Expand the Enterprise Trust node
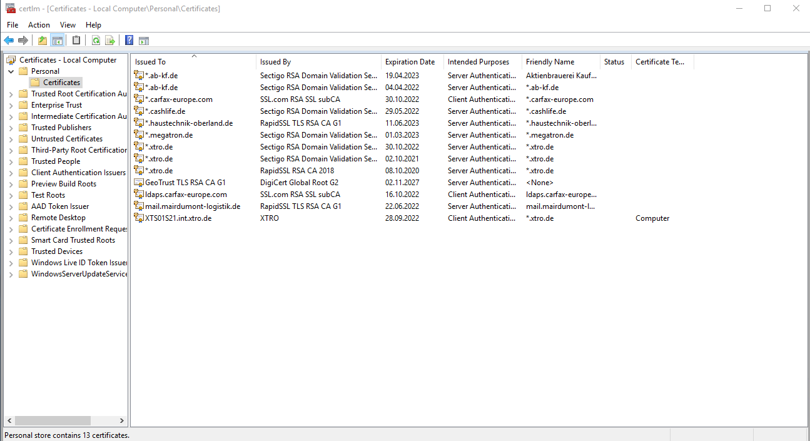Viewport: 810px width, 441px height. (11, 105)
